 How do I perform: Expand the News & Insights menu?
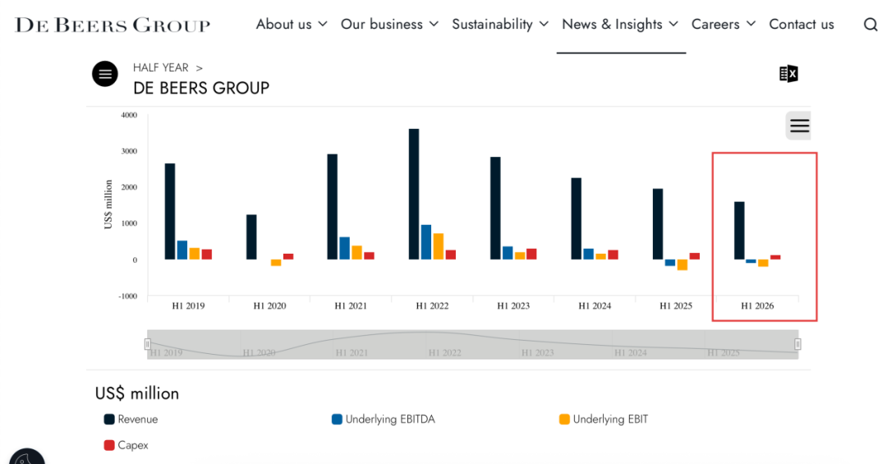620,25
